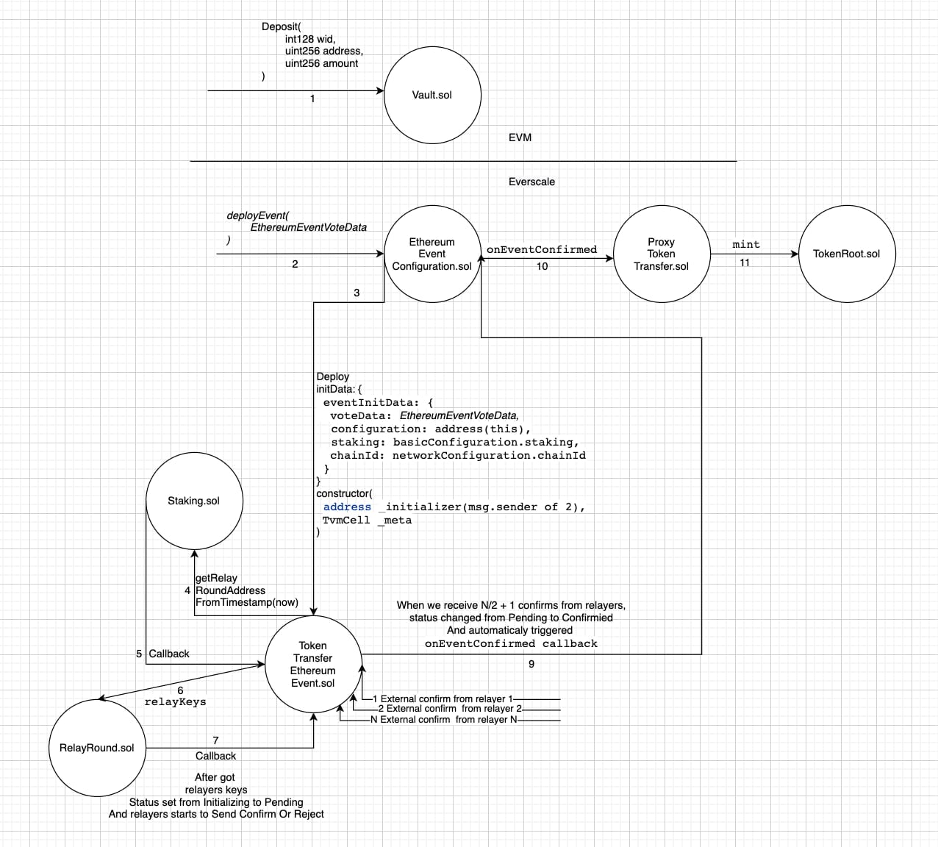Select the mint arrow label

[746, 244]
